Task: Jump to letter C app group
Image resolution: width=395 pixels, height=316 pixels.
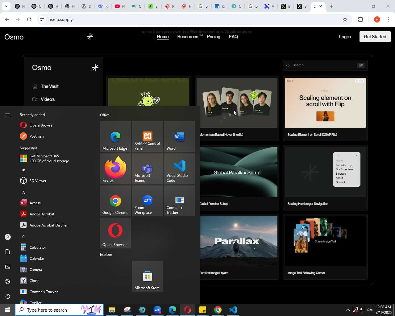Action: pos(23,237)
